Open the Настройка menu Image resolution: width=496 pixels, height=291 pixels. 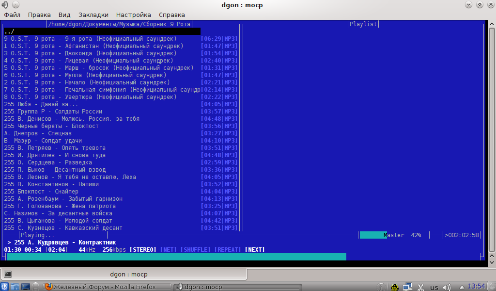(x=133, y=15)
